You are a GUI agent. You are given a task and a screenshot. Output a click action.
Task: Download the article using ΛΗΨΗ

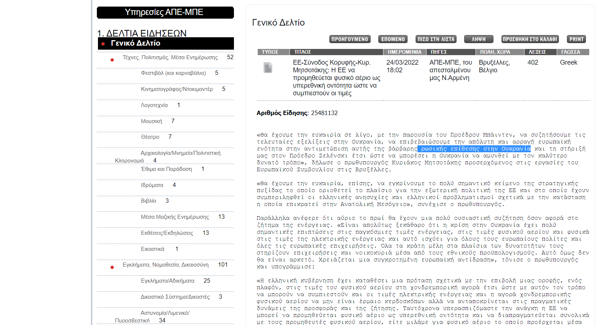point(478,39)
